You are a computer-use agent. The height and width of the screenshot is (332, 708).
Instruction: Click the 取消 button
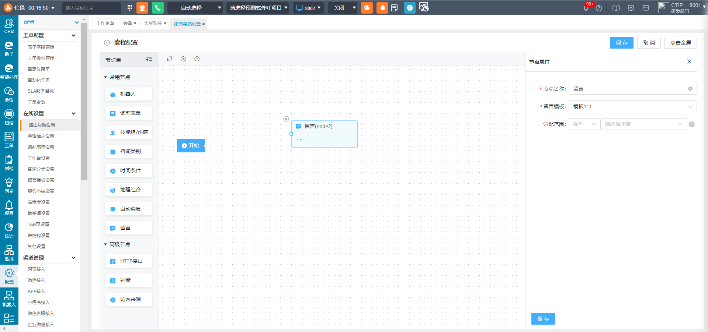pos(649,43)
